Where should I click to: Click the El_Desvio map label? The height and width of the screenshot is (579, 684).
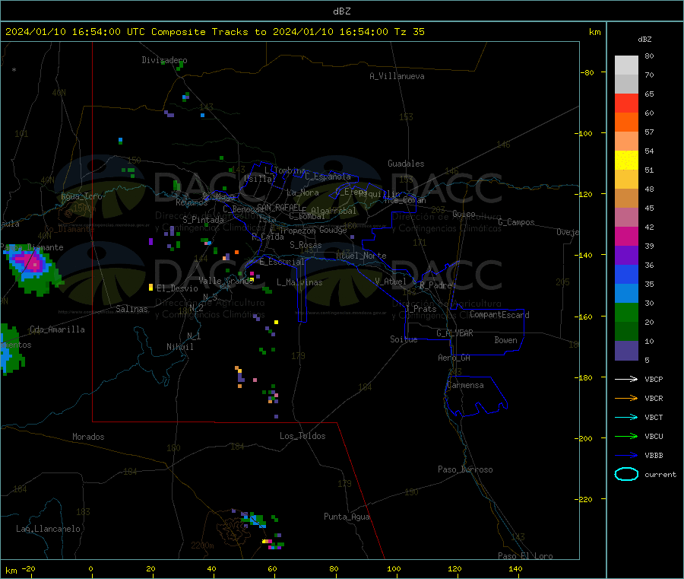click(x=177, y=288)
